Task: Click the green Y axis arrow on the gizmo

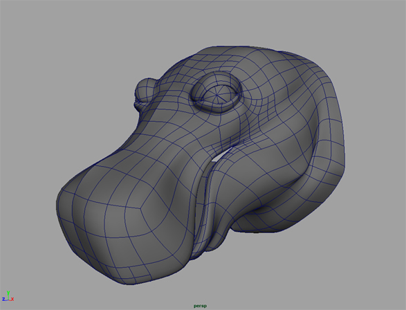Action: (x=8, y=293)
